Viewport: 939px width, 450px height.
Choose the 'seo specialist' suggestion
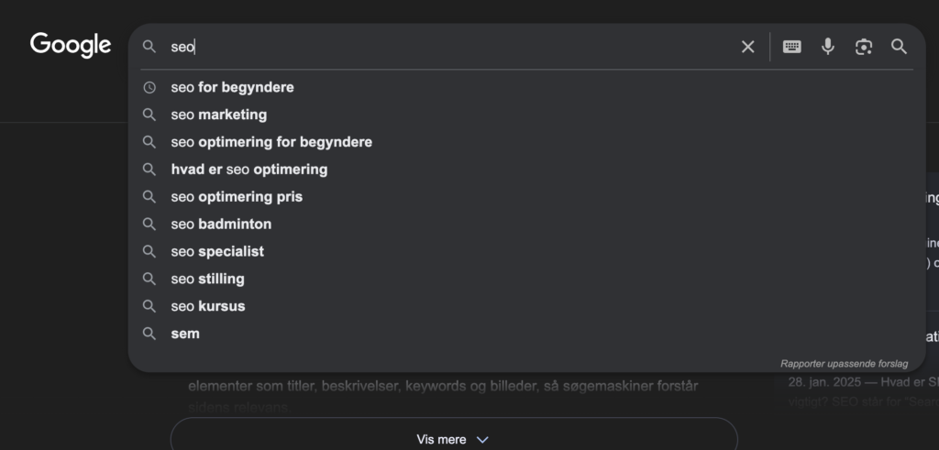coord(527,251)
